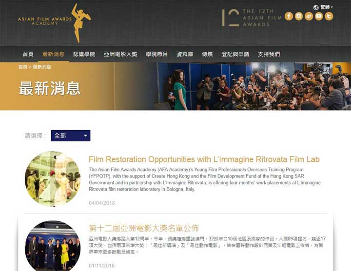Open the 第十二屆亞洲電影大獎名單公佈 article
351x271 pixels.
coord(144,228)
